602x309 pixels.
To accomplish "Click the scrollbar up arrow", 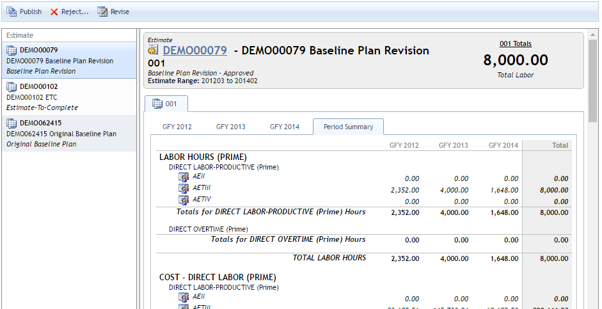I will pyautogui.click(x=593, y=35).
